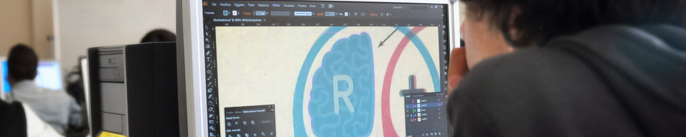Select the Pencil tool
686x137 pixels.
tap(209, 84)
